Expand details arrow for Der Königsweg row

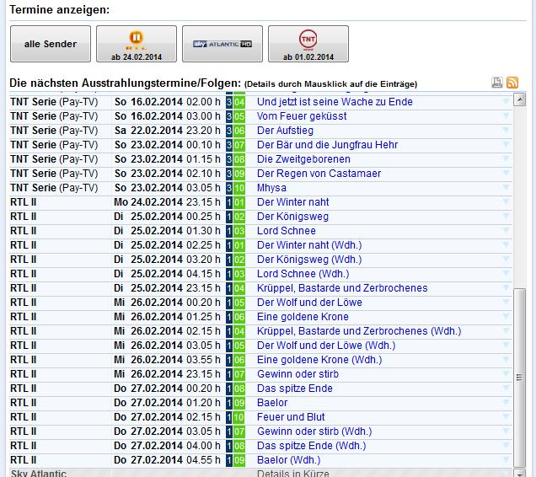point(507,217)
